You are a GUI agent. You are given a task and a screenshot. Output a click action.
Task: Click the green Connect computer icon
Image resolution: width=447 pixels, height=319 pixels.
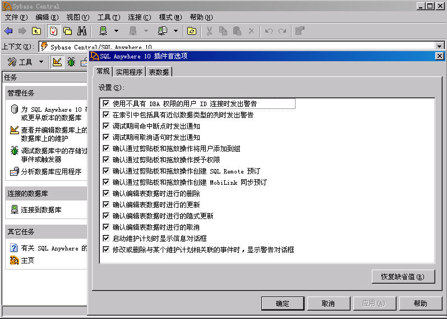(103, 31)
